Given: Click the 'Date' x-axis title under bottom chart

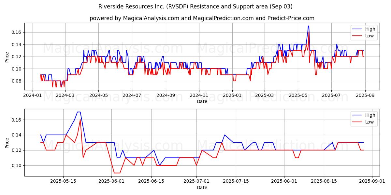Looking at the screenshot, I should [202, 188].
